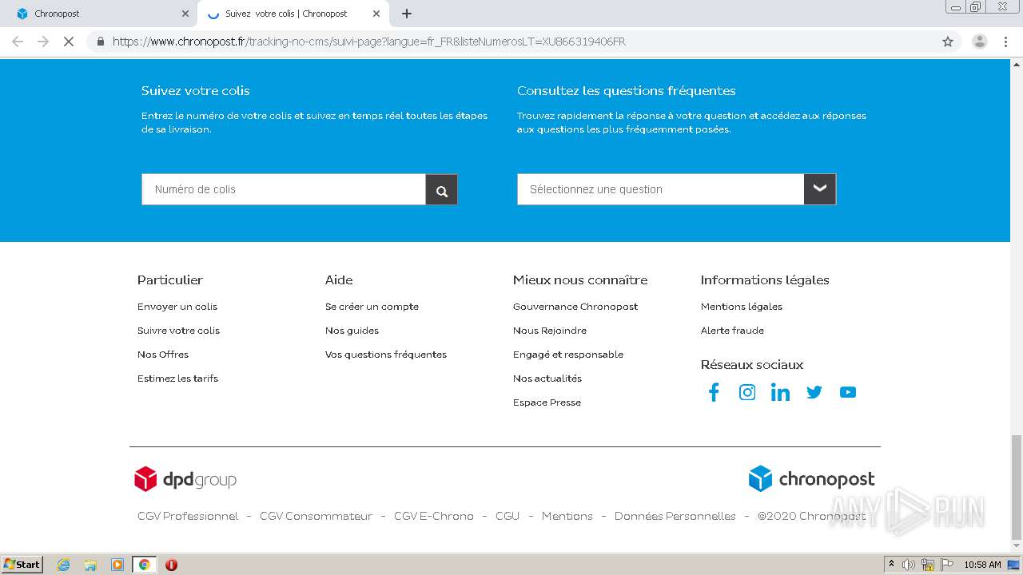Viewport: 1023px width, 575px height.
Task: Stop loading the page
Action: (69, 42)
